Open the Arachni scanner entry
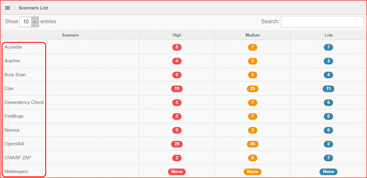 pos(12,61)
